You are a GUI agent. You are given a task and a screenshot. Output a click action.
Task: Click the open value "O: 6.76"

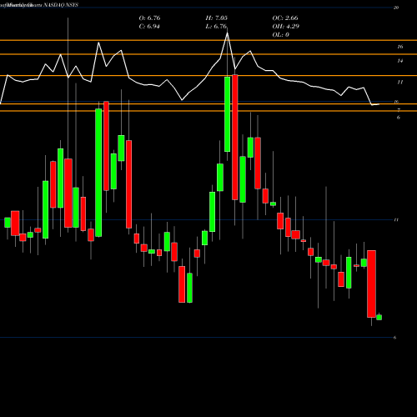(149, 18)
